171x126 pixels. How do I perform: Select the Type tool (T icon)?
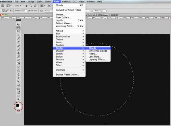tap(18, 78)
